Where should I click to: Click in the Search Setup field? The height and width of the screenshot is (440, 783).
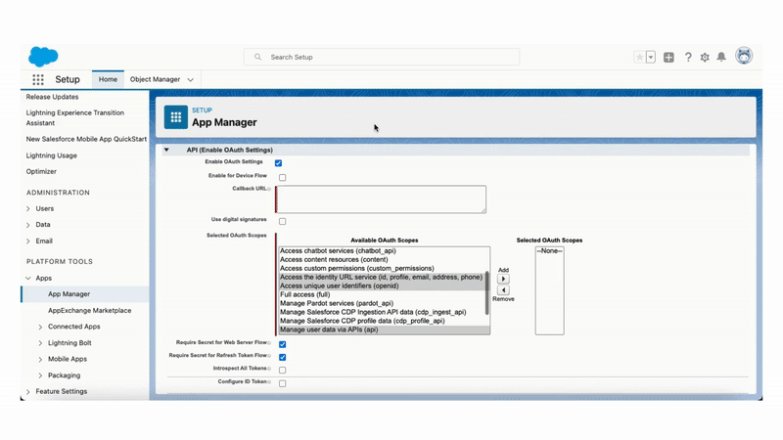coord(382,57)
